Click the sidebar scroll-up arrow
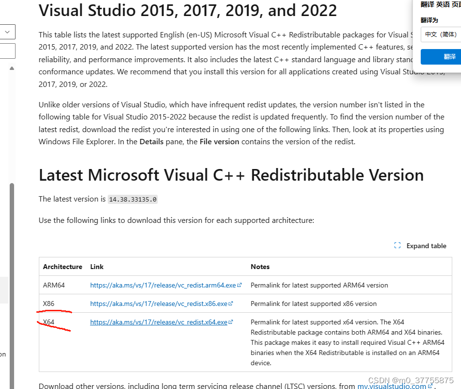The width and height of the screenshot is (461, 389). [x=12, y=68]
